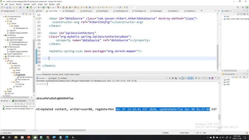Open the Problems view tab
This screenshot has height=140, width=249.
(63, 78)
